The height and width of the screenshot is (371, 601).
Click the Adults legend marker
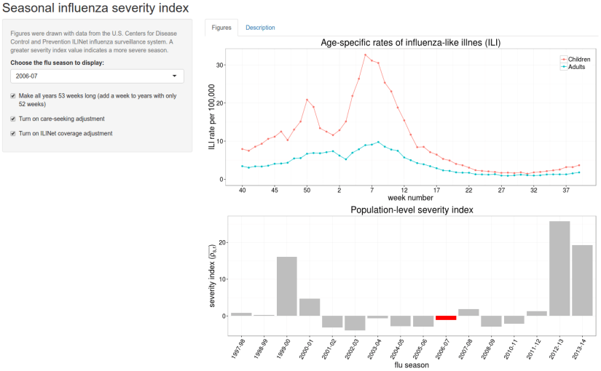tap(563, 67)
